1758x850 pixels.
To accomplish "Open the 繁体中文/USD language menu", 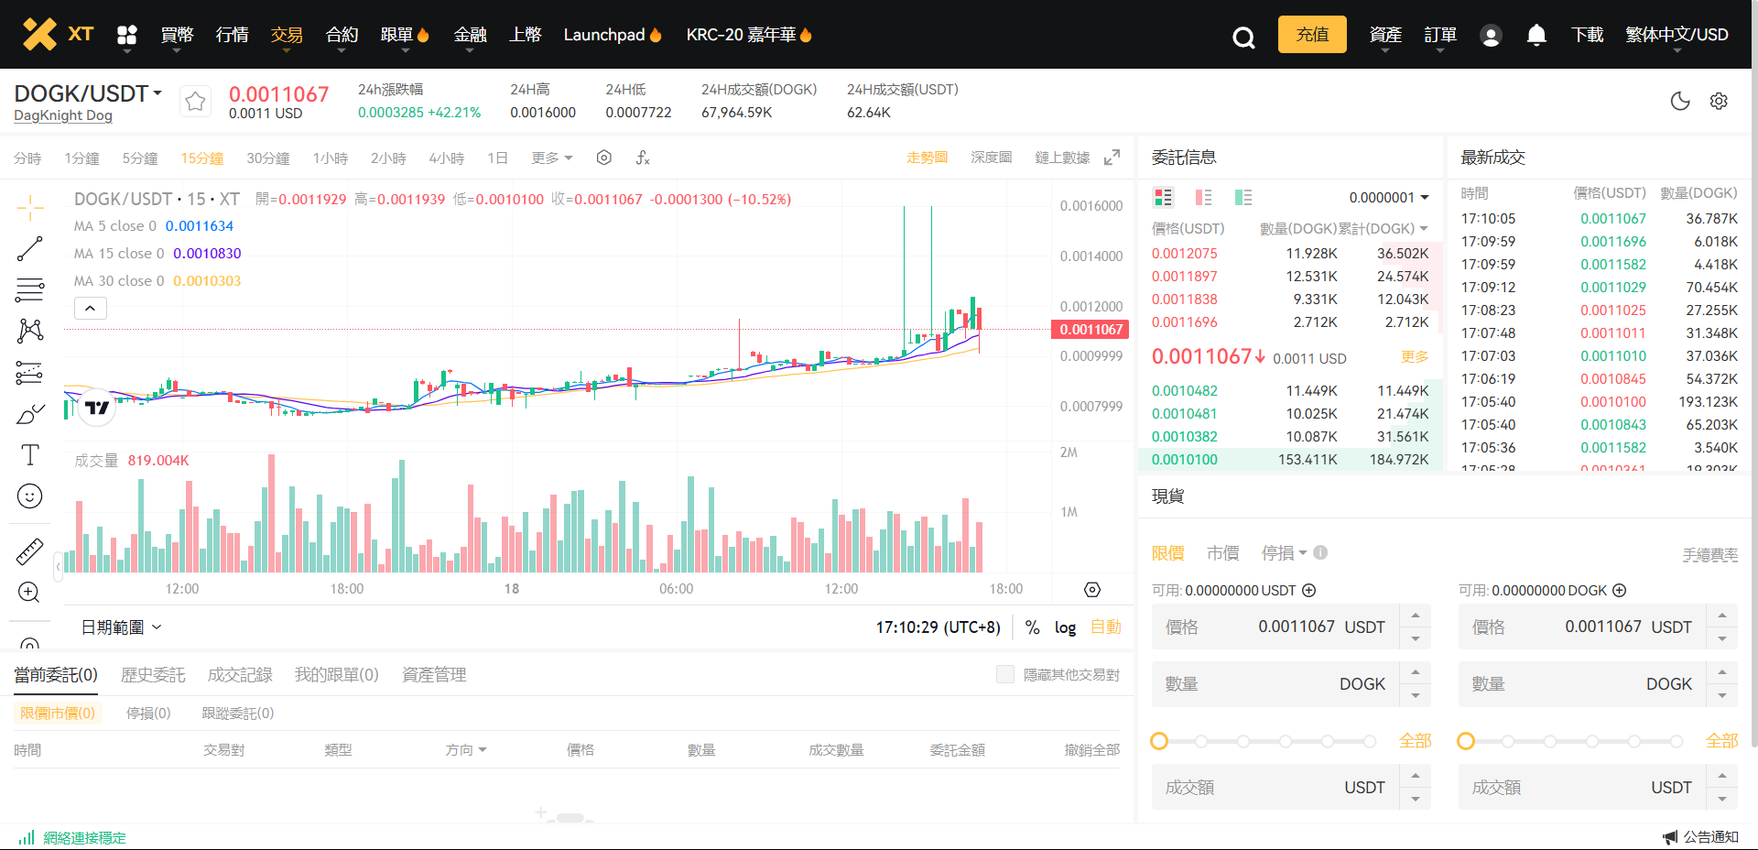I will pyautogui.click(x=1677, y=35).
